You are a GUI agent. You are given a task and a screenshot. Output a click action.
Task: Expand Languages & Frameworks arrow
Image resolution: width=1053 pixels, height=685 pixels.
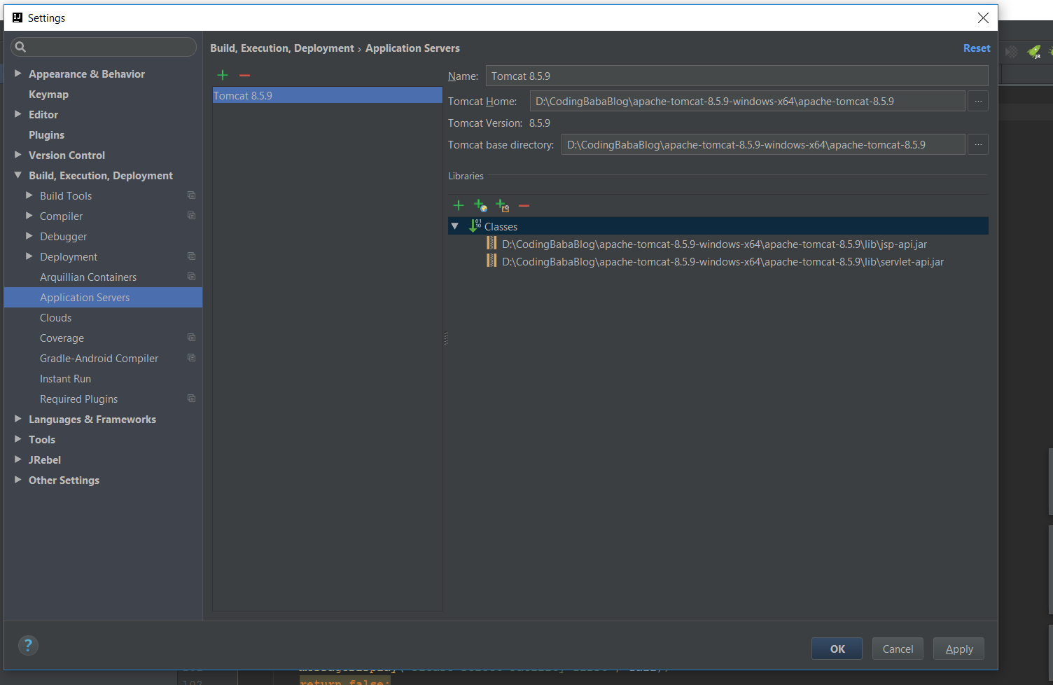(18, 418)
